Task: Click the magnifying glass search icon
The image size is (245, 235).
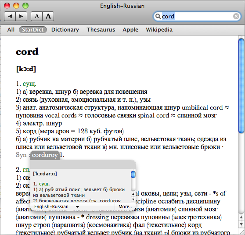Action: pos(158,16)
